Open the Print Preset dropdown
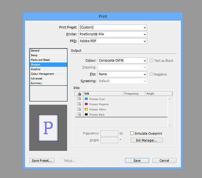The width and height of the screenshot is (202, 178). (x=113, y=27)
